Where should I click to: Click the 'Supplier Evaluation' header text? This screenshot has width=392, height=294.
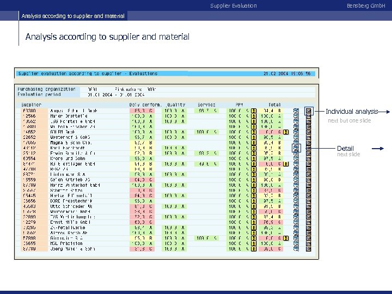pyautogui.click(x=233, y=6)
